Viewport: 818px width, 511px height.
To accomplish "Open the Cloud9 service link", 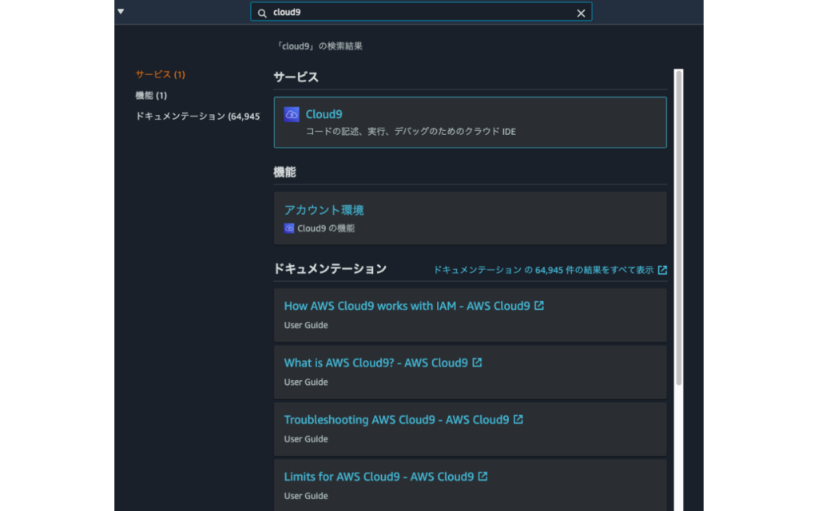I will 324,114.
